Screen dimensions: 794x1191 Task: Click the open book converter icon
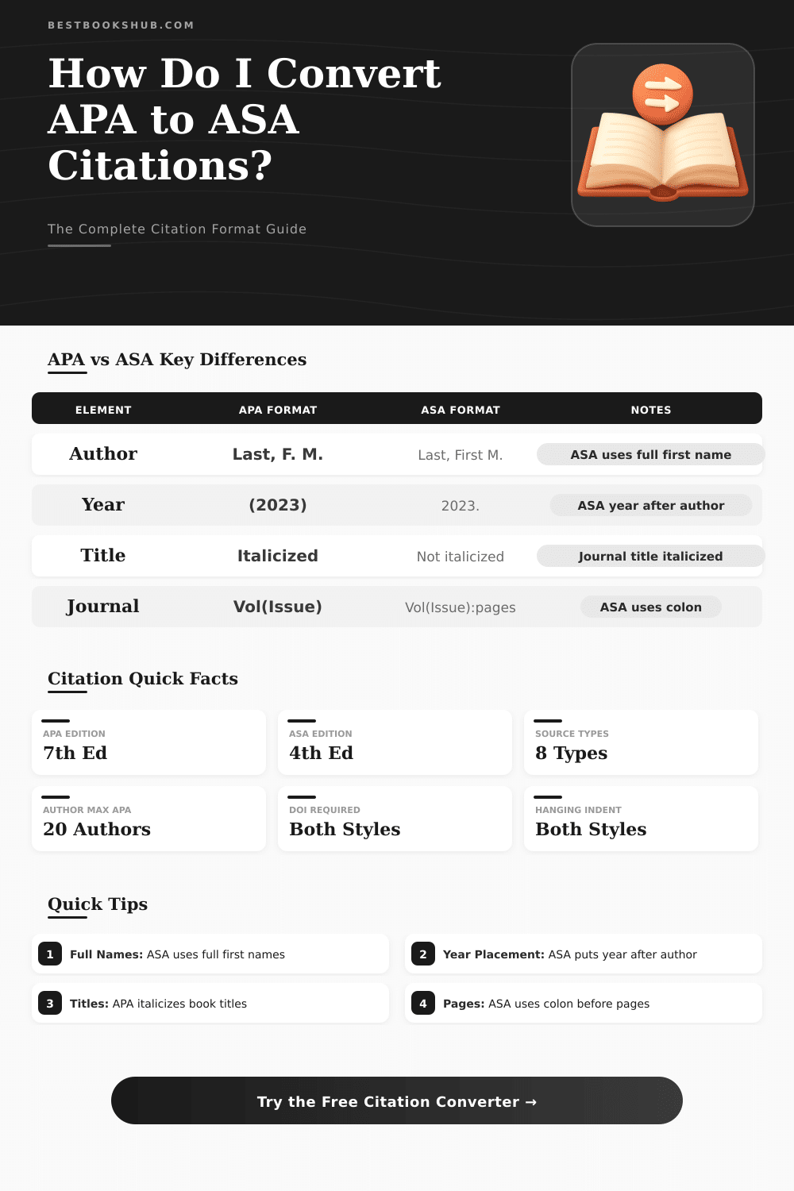click(663, 135)
